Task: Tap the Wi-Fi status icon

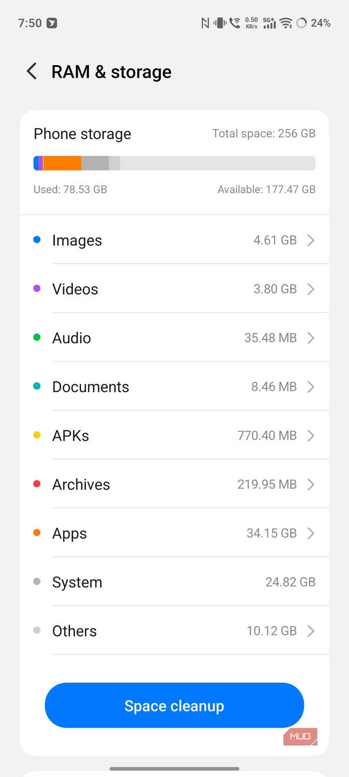Action: pyautogui.click(x=286, y=23)
